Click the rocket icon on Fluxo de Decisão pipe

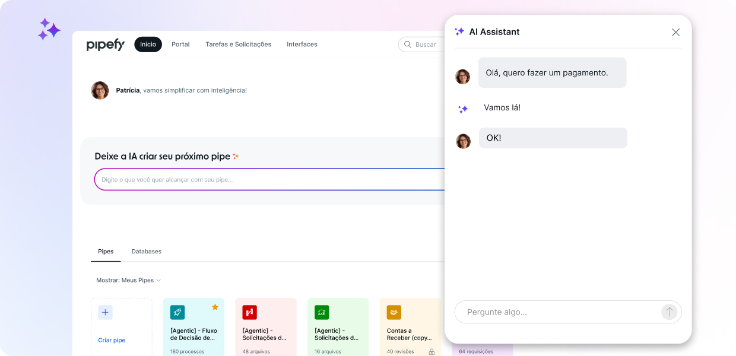[x=177, y=313]
